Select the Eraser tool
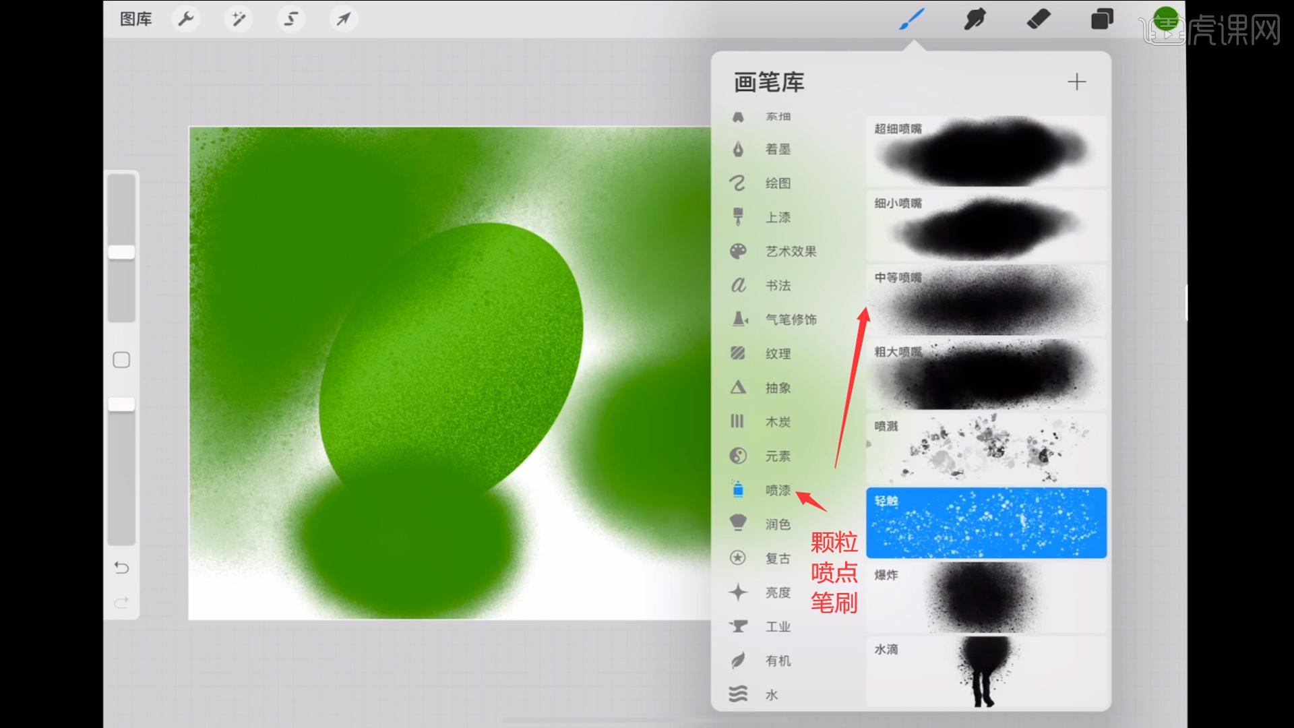The width and height of the screenshot is (1294, 728). [x=1038, y=19]
